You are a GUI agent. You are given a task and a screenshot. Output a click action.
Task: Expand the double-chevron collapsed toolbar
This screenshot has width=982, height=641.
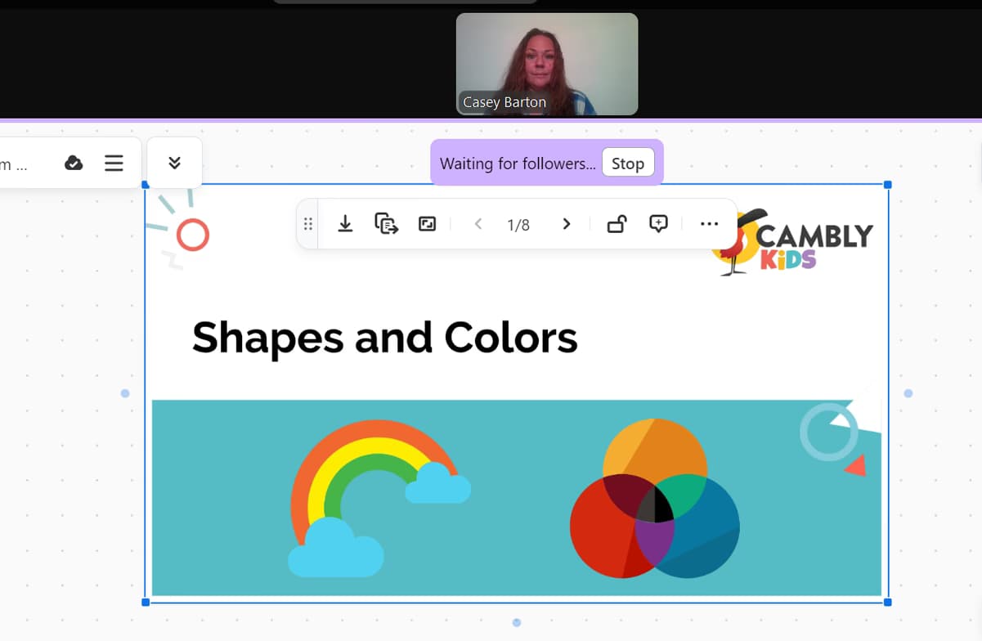pos(174,163)
